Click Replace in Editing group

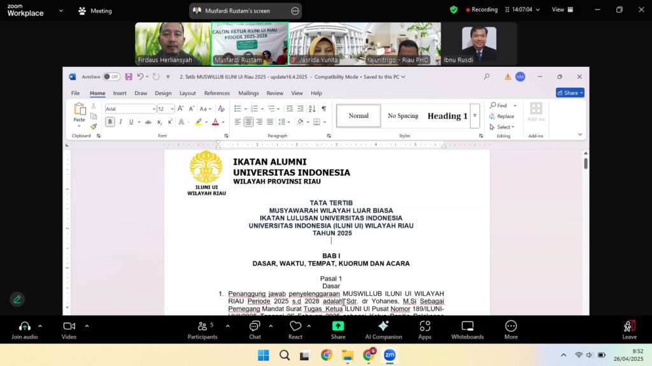502,116
